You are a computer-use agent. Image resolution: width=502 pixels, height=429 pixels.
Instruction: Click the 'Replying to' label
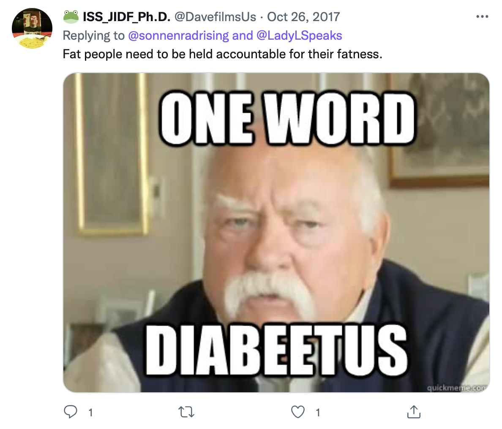(93, 35)
